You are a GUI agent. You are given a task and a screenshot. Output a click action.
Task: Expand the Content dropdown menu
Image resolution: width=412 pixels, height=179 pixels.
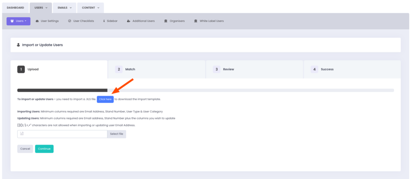90,8
